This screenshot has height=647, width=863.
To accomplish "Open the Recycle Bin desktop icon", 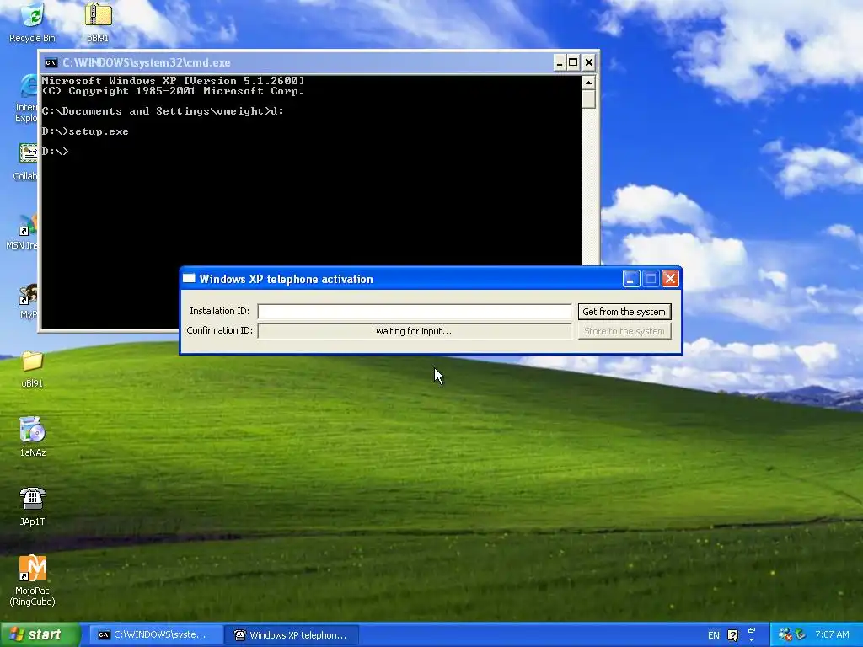I will coord(33,15).
